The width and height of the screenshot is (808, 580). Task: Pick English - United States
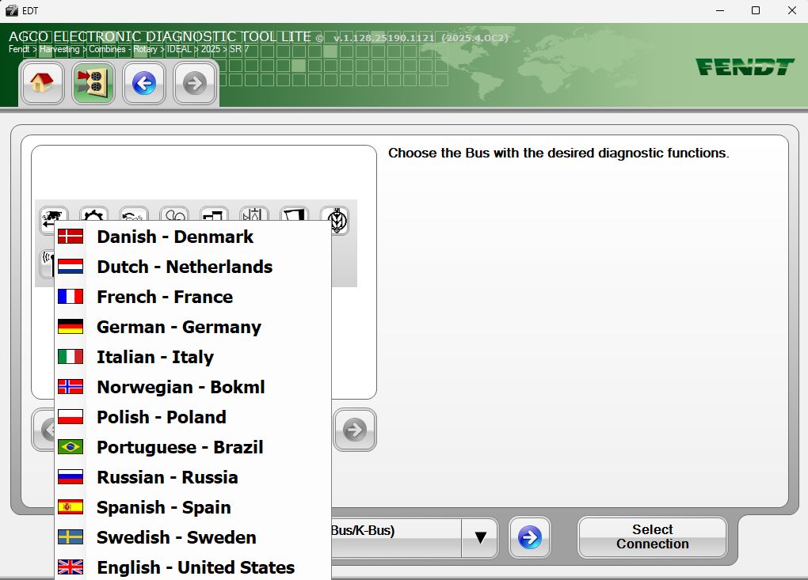tap(195, 567)
